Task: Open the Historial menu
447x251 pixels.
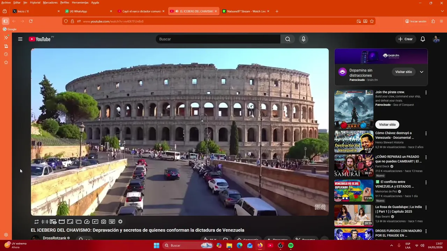Action: pos(35,2)
